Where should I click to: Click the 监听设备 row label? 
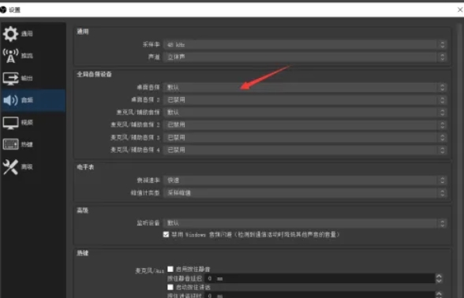point(148,223)
